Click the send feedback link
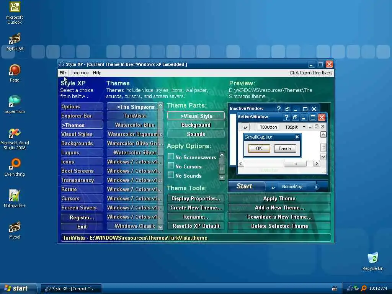Viewport: 392px width, 294px height. [311, 73]
